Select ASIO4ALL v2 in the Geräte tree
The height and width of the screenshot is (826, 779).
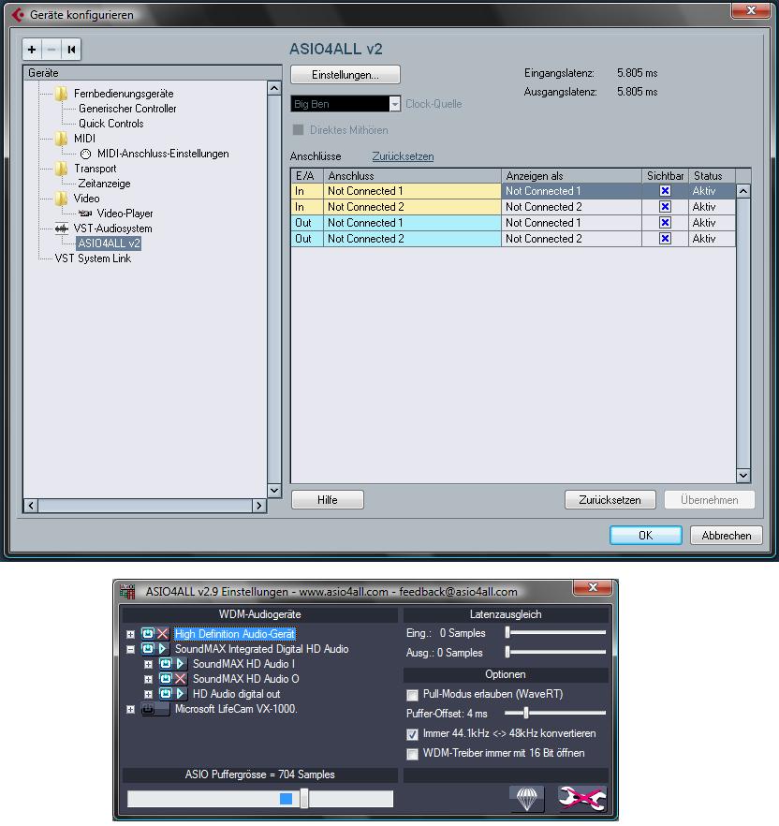[x=109, y=243]
